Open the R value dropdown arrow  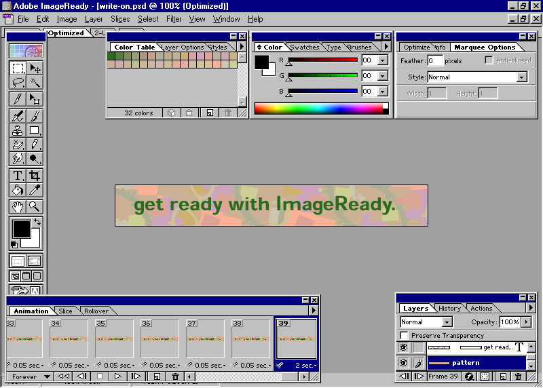tap(382, 60)
